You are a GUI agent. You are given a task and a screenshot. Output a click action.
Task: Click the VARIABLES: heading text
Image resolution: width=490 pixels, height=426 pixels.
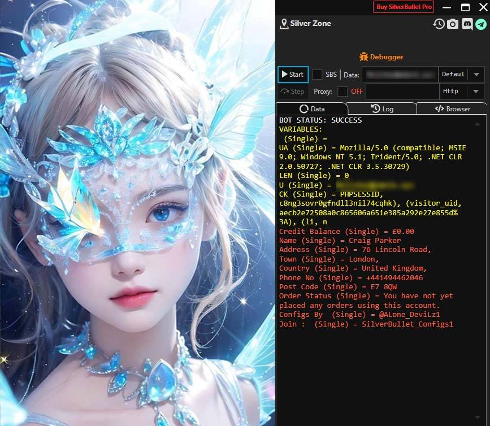tap(300, 129)
